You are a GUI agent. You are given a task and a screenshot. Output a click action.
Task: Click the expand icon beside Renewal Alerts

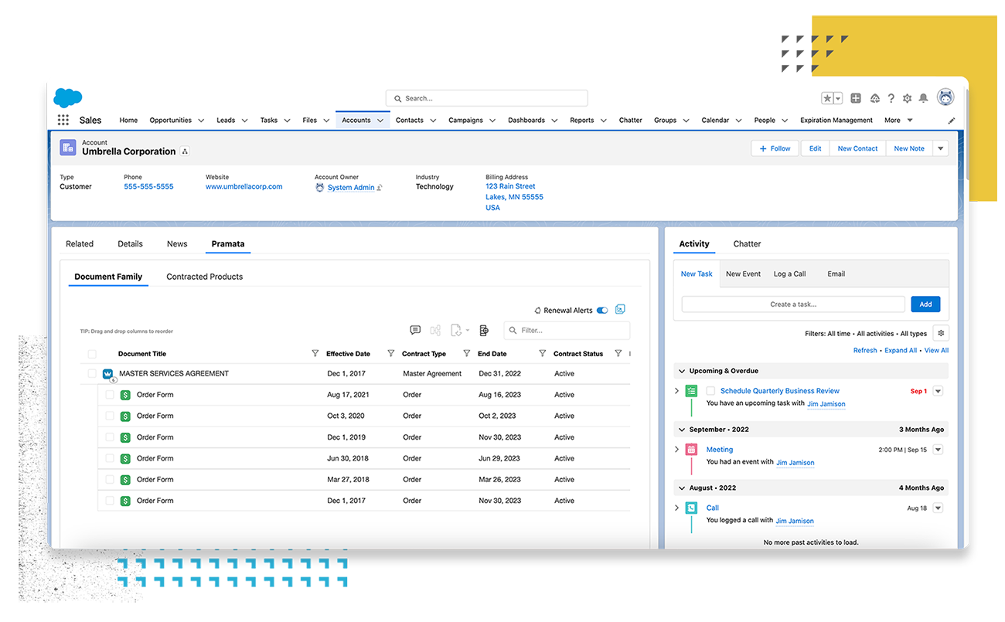pos(620,310)
